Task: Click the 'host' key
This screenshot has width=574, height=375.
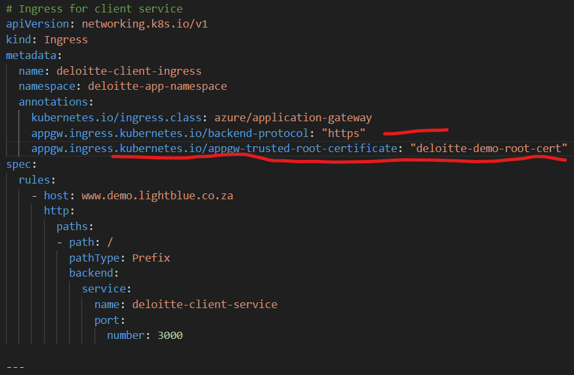Action: pos(56,196)
